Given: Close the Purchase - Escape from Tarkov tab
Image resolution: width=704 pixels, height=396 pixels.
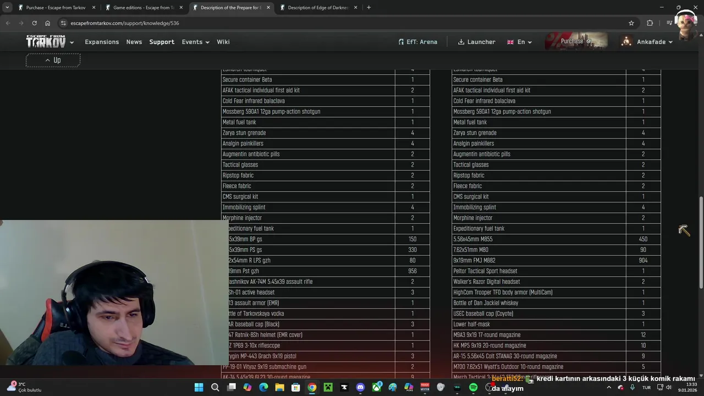Looking at the screenshot, I should (94, 8).
